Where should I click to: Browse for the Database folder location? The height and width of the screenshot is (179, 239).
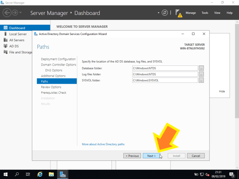click(201, 68)
